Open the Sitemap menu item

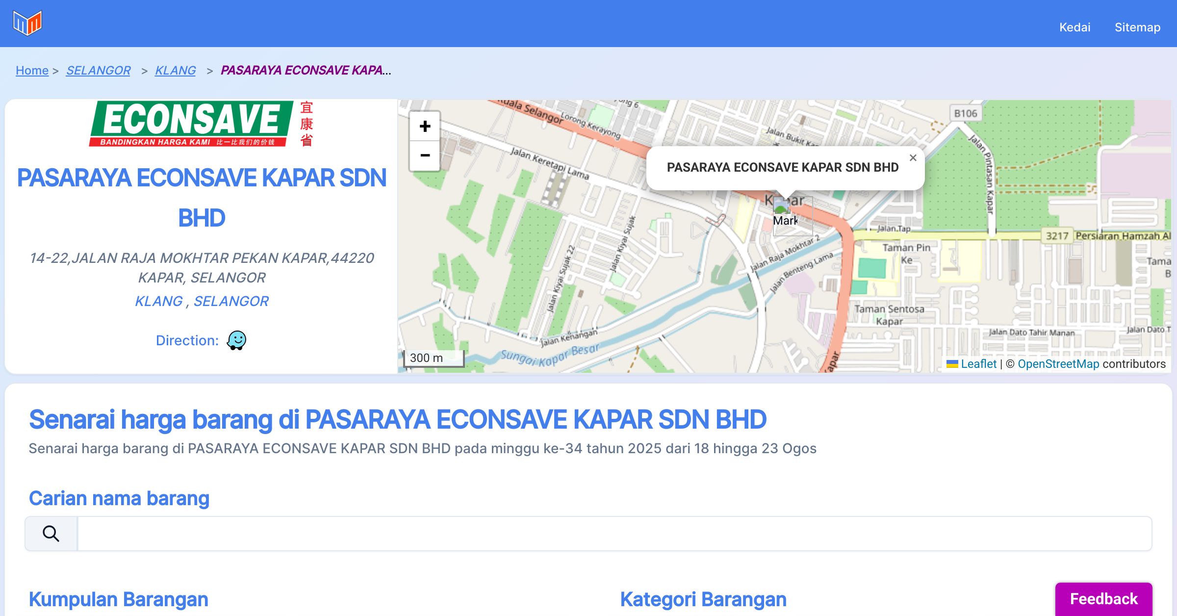(1137, 27)
